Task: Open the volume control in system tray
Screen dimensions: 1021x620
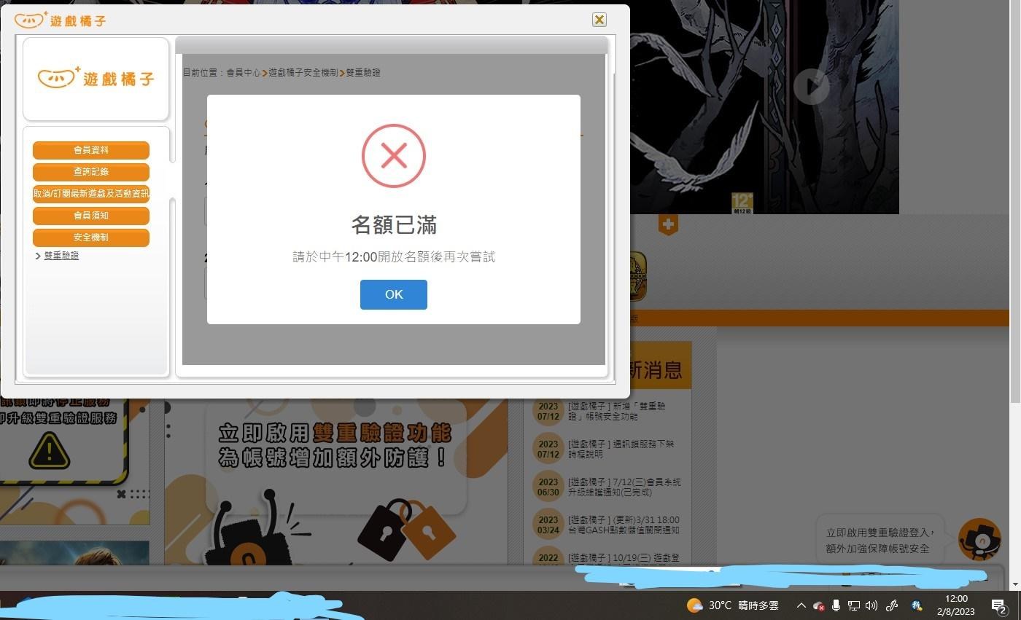Action: tap(871, 605)
